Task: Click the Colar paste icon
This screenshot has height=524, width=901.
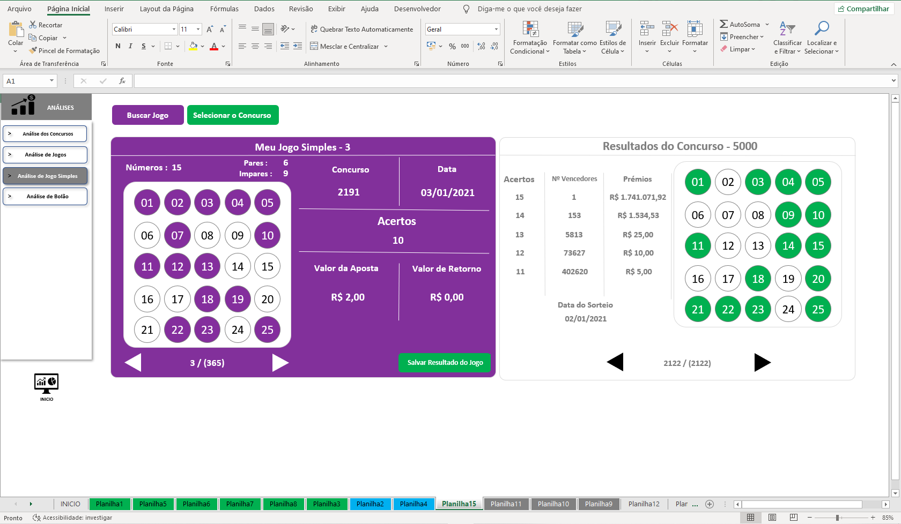Action: (x=16, y=29)
